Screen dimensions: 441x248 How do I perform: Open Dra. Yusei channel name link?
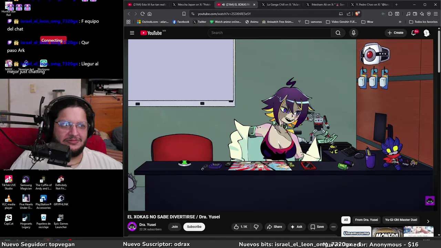tap(147, 225)
